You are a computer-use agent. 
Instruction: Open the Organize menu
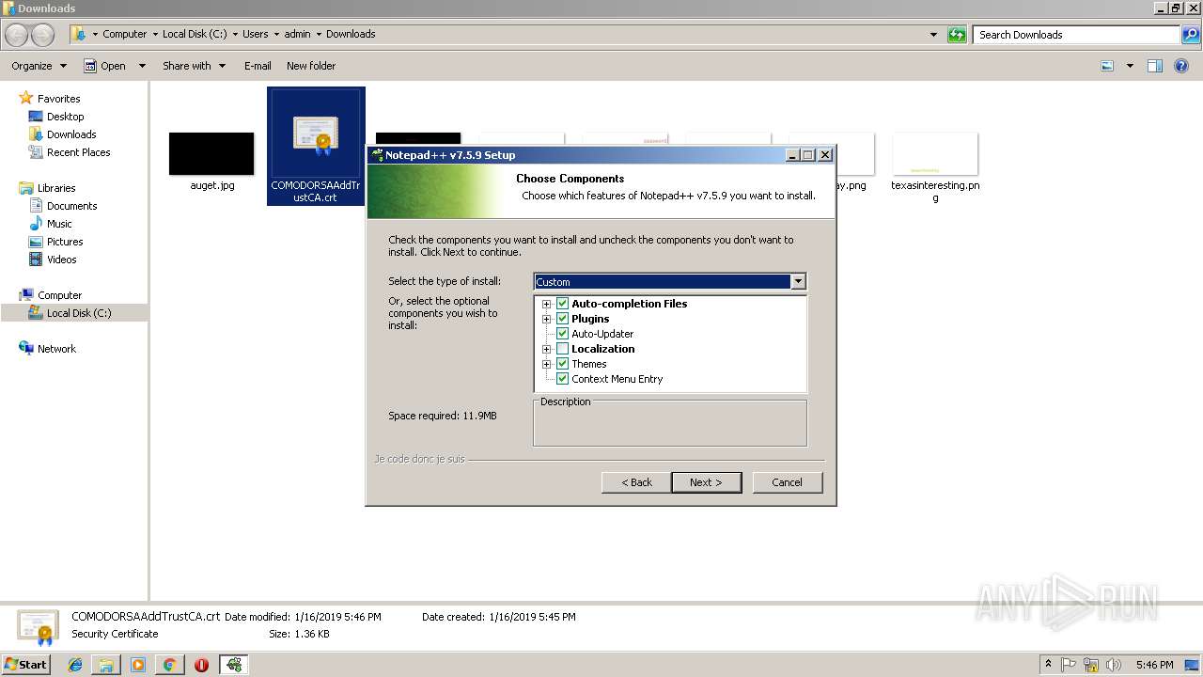click(x=39, y=66)
